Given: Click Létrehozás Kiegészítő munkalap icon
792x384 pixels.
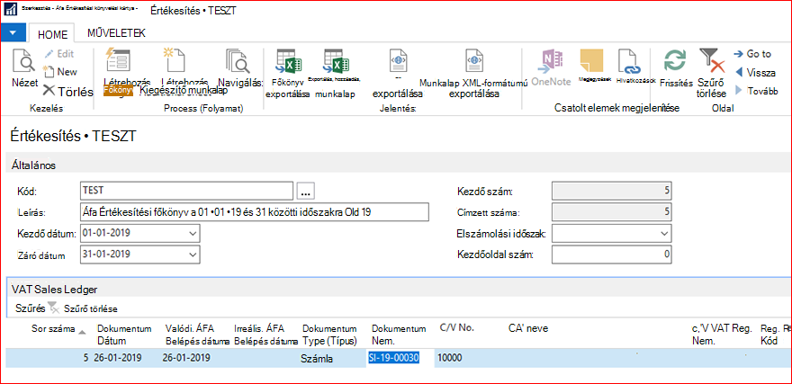Looking at the screenshot, I should pyautogui.click(x=175, y=61).
